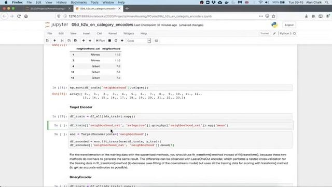
Task: Open the browser home page
Action: pyautogui.click(x=26, y=16)
